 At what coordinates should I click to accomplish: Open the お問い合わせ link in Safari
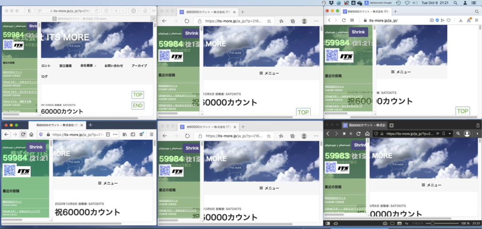point(113,66)
